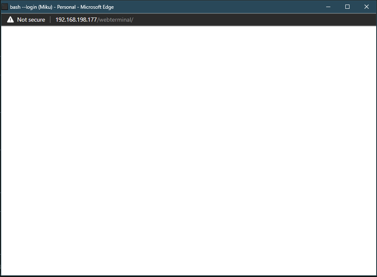Click the 192.168.198.177/webterminal/ address text
The width and height of the screenshot is (377, 277).
[x=94, y=20]
